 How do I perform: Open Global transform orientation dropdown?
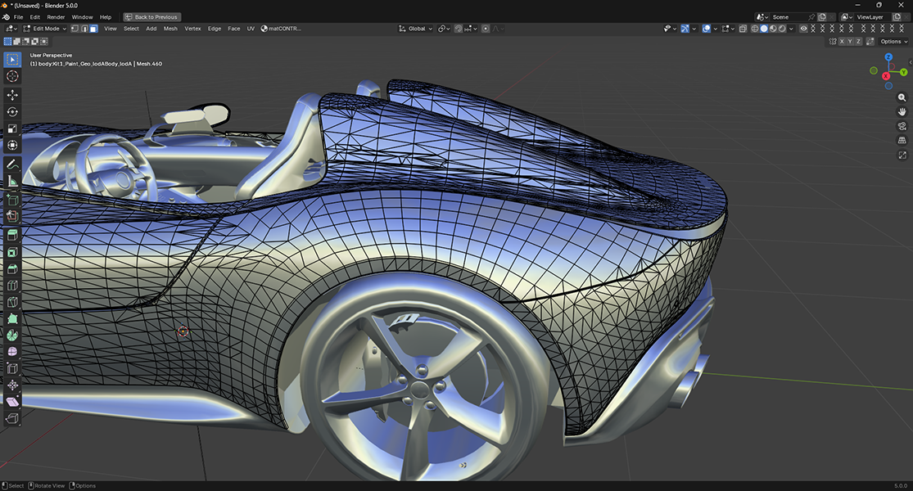[x=415, y=29]
